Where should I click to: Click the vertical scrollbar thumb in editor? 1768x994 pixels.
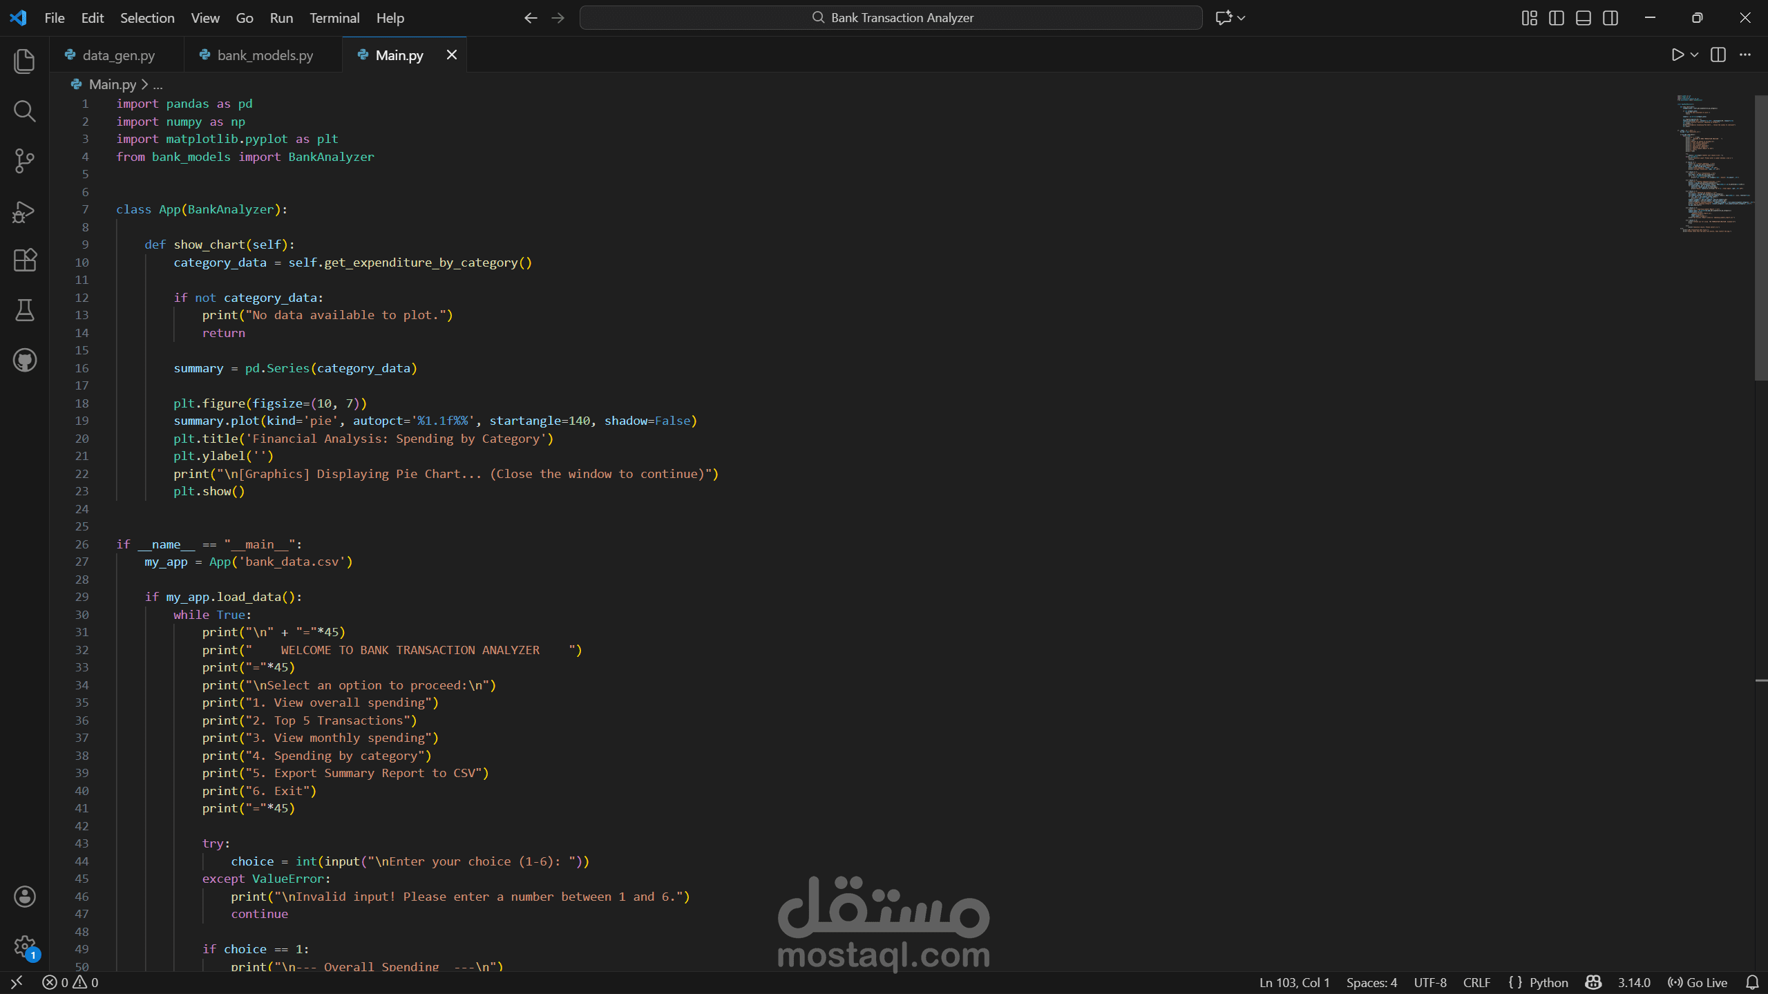pyautogui.click(x=1760, y=238)
